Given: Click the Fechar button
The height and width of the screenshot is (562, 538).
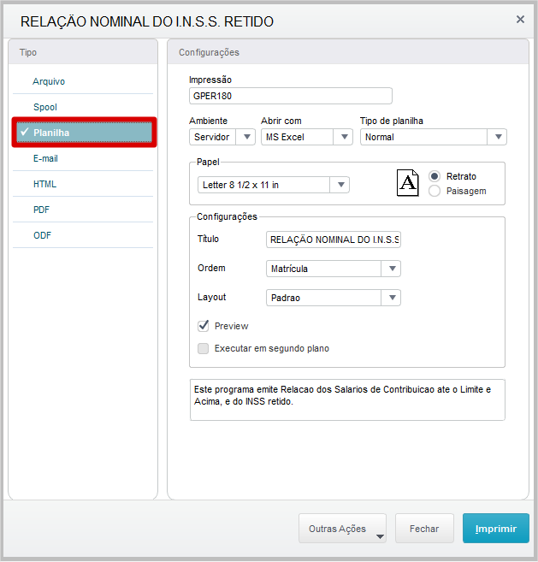Looking at the screenshot, I should coord(424,529).
